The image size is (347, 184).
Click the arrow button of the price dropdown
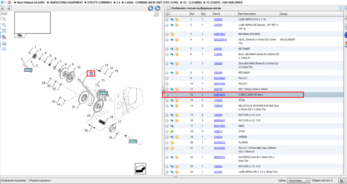pyautogui.click(x=308, y=181)
